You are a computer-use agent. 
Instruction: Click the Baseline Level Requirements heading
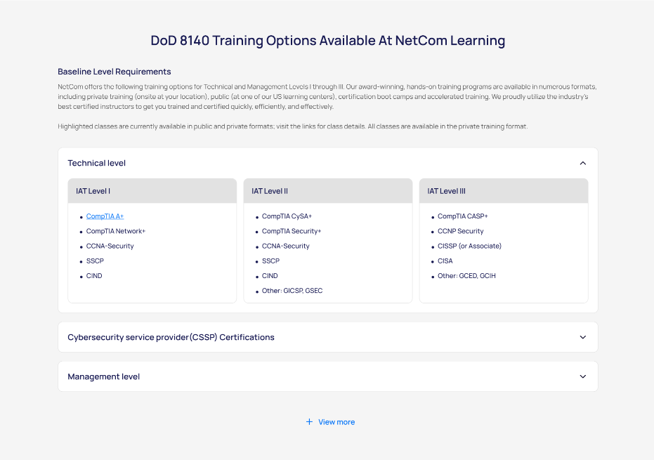(x=115, y=72)
